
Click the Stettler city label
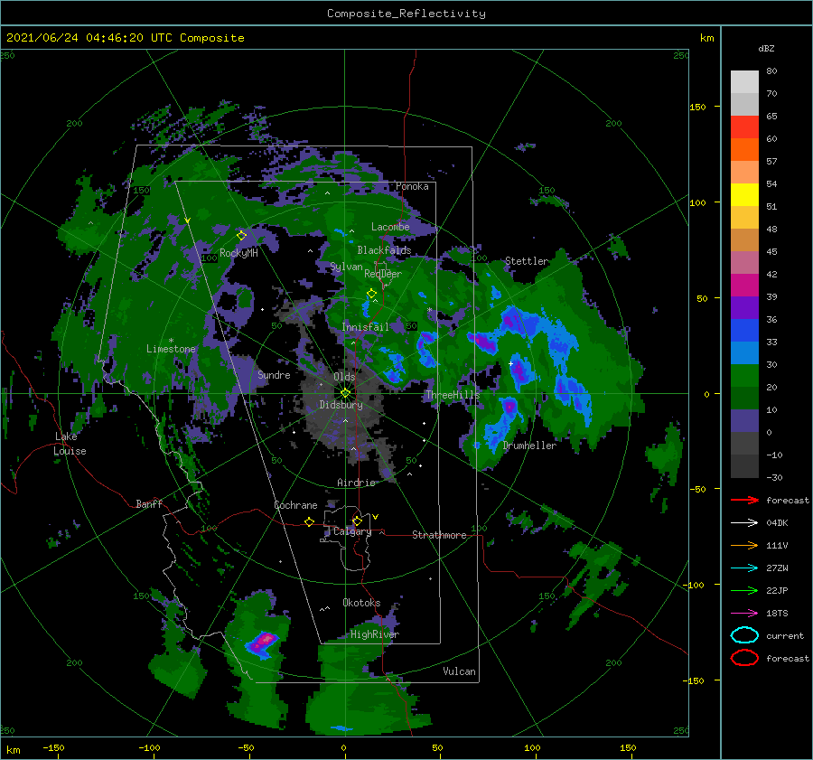pos(527,261)
